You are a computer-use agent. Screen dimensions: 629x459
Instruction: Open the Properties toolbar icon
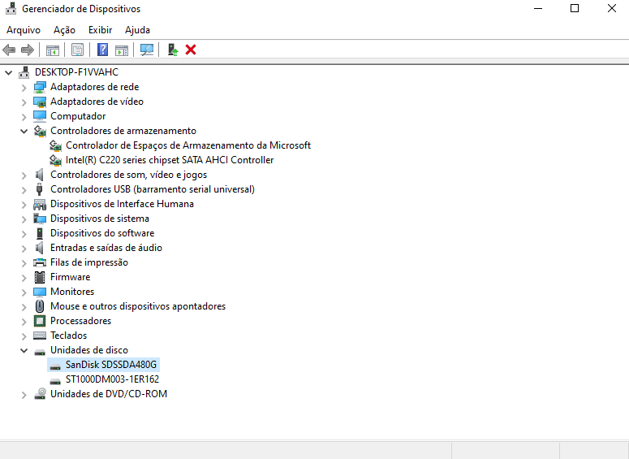click(x=77, y=50)
